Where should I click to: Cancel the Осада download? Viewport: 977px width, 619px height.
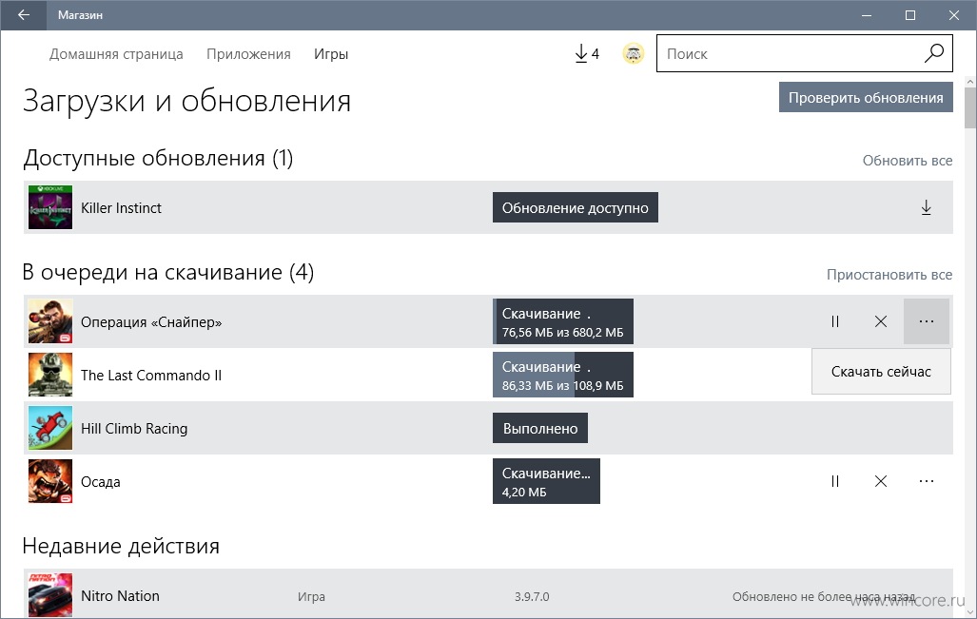(x=880, y=481)
